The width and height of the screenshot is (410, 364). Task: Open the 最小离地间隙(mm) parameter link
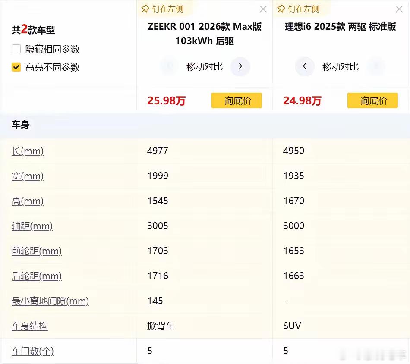pyautogui.click(x=50, y=301)
